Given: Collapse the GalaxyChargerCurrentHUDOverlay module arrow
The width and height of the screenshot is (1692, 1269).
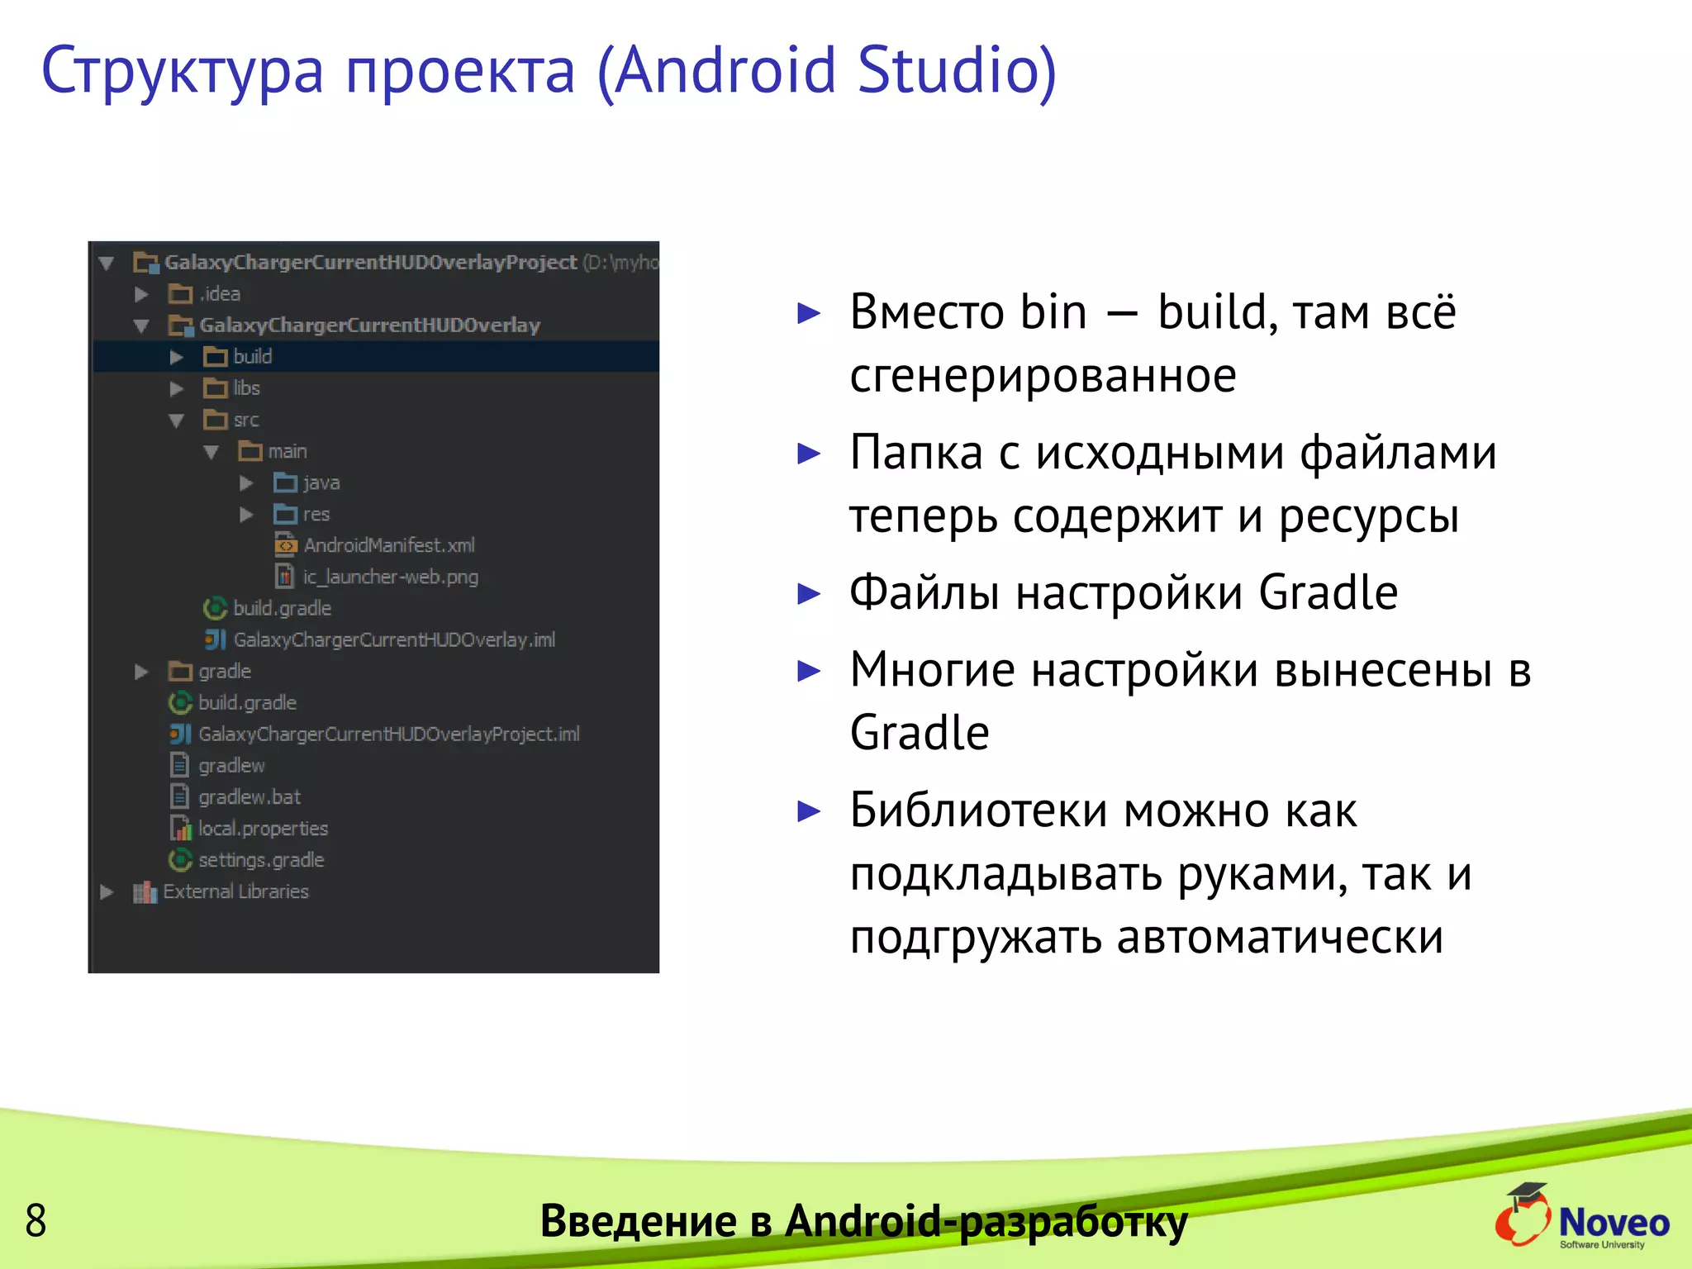Looking at the screenshot, I should point(141,326).
